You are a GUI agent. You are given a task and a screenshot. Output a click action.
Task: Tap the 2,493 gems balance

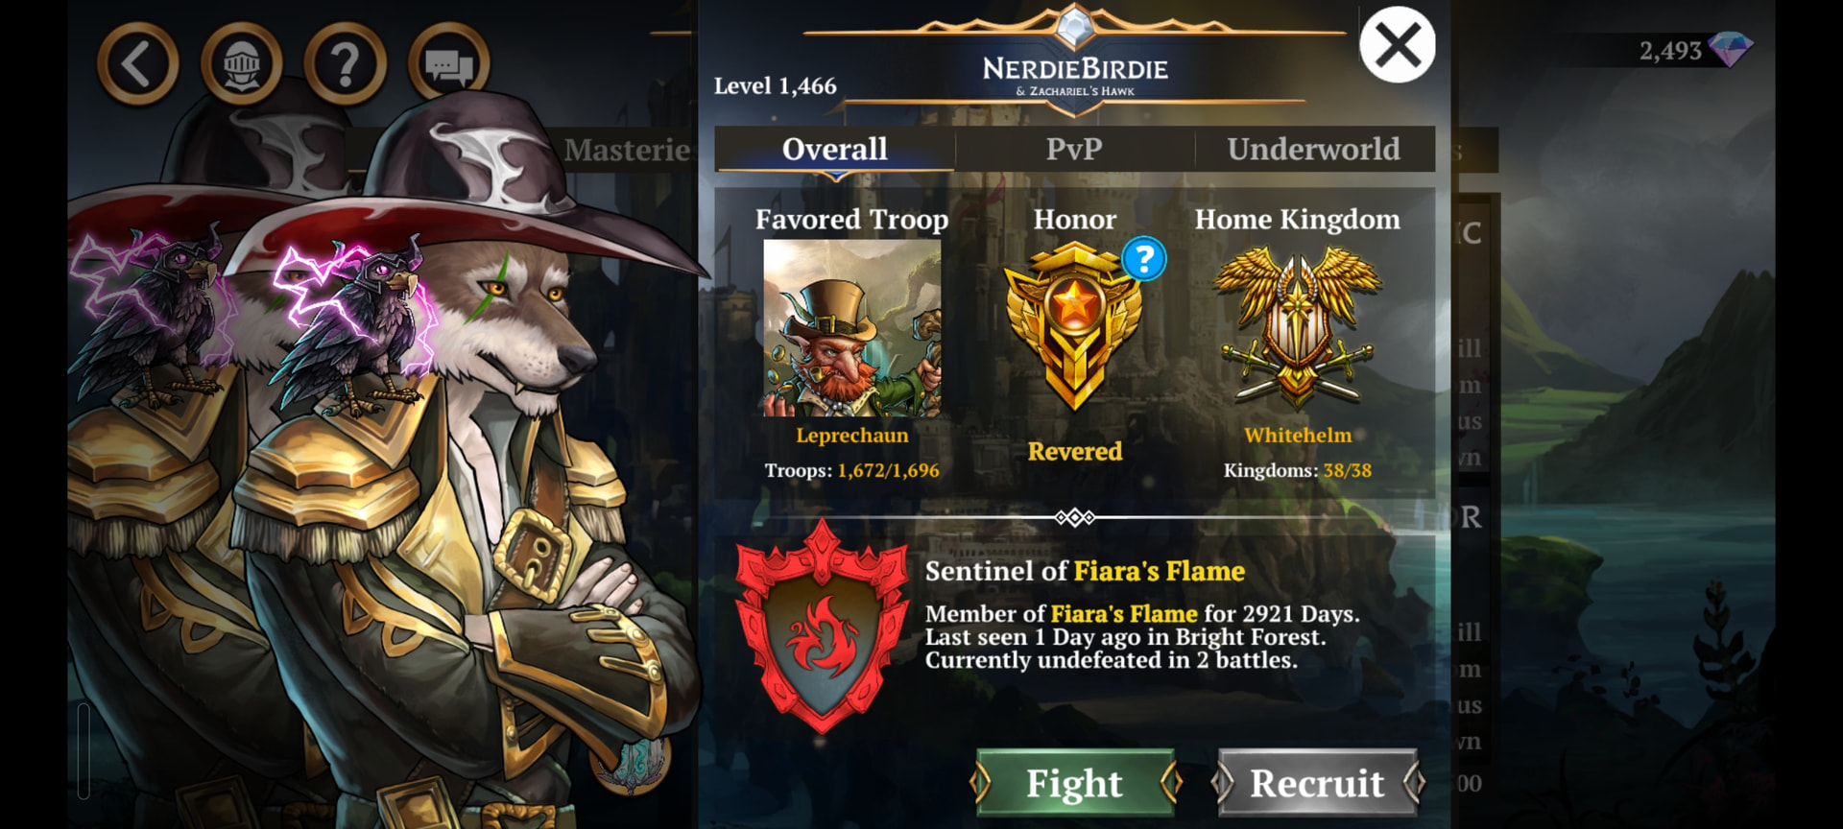click(x=1670, y=50)
